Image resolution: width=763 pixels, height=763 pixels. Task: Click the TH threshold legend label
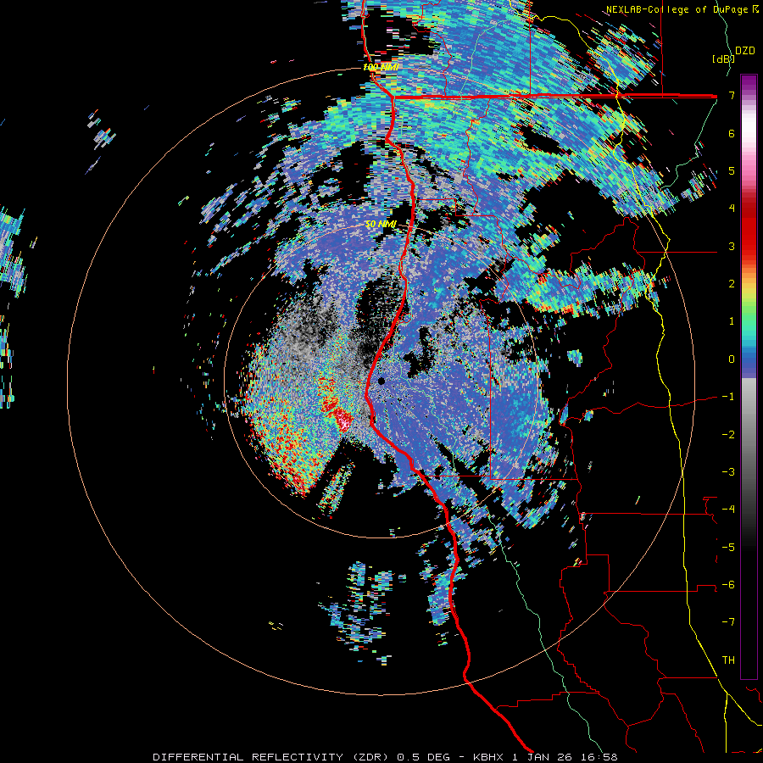pyautogui.click(x=728, y=660)
